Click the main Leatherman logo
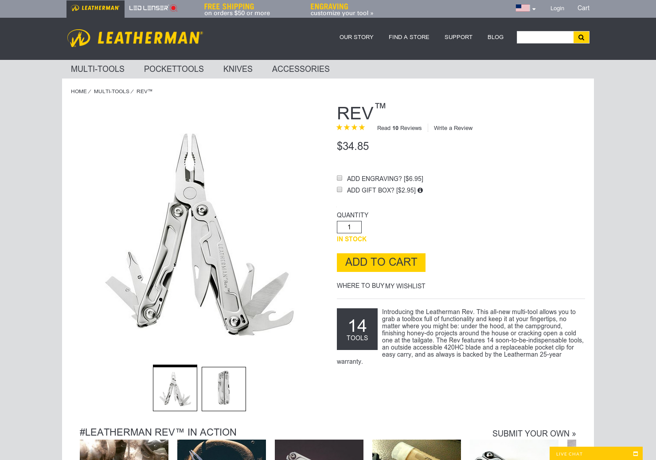656x460 pixels. [135, 38]
